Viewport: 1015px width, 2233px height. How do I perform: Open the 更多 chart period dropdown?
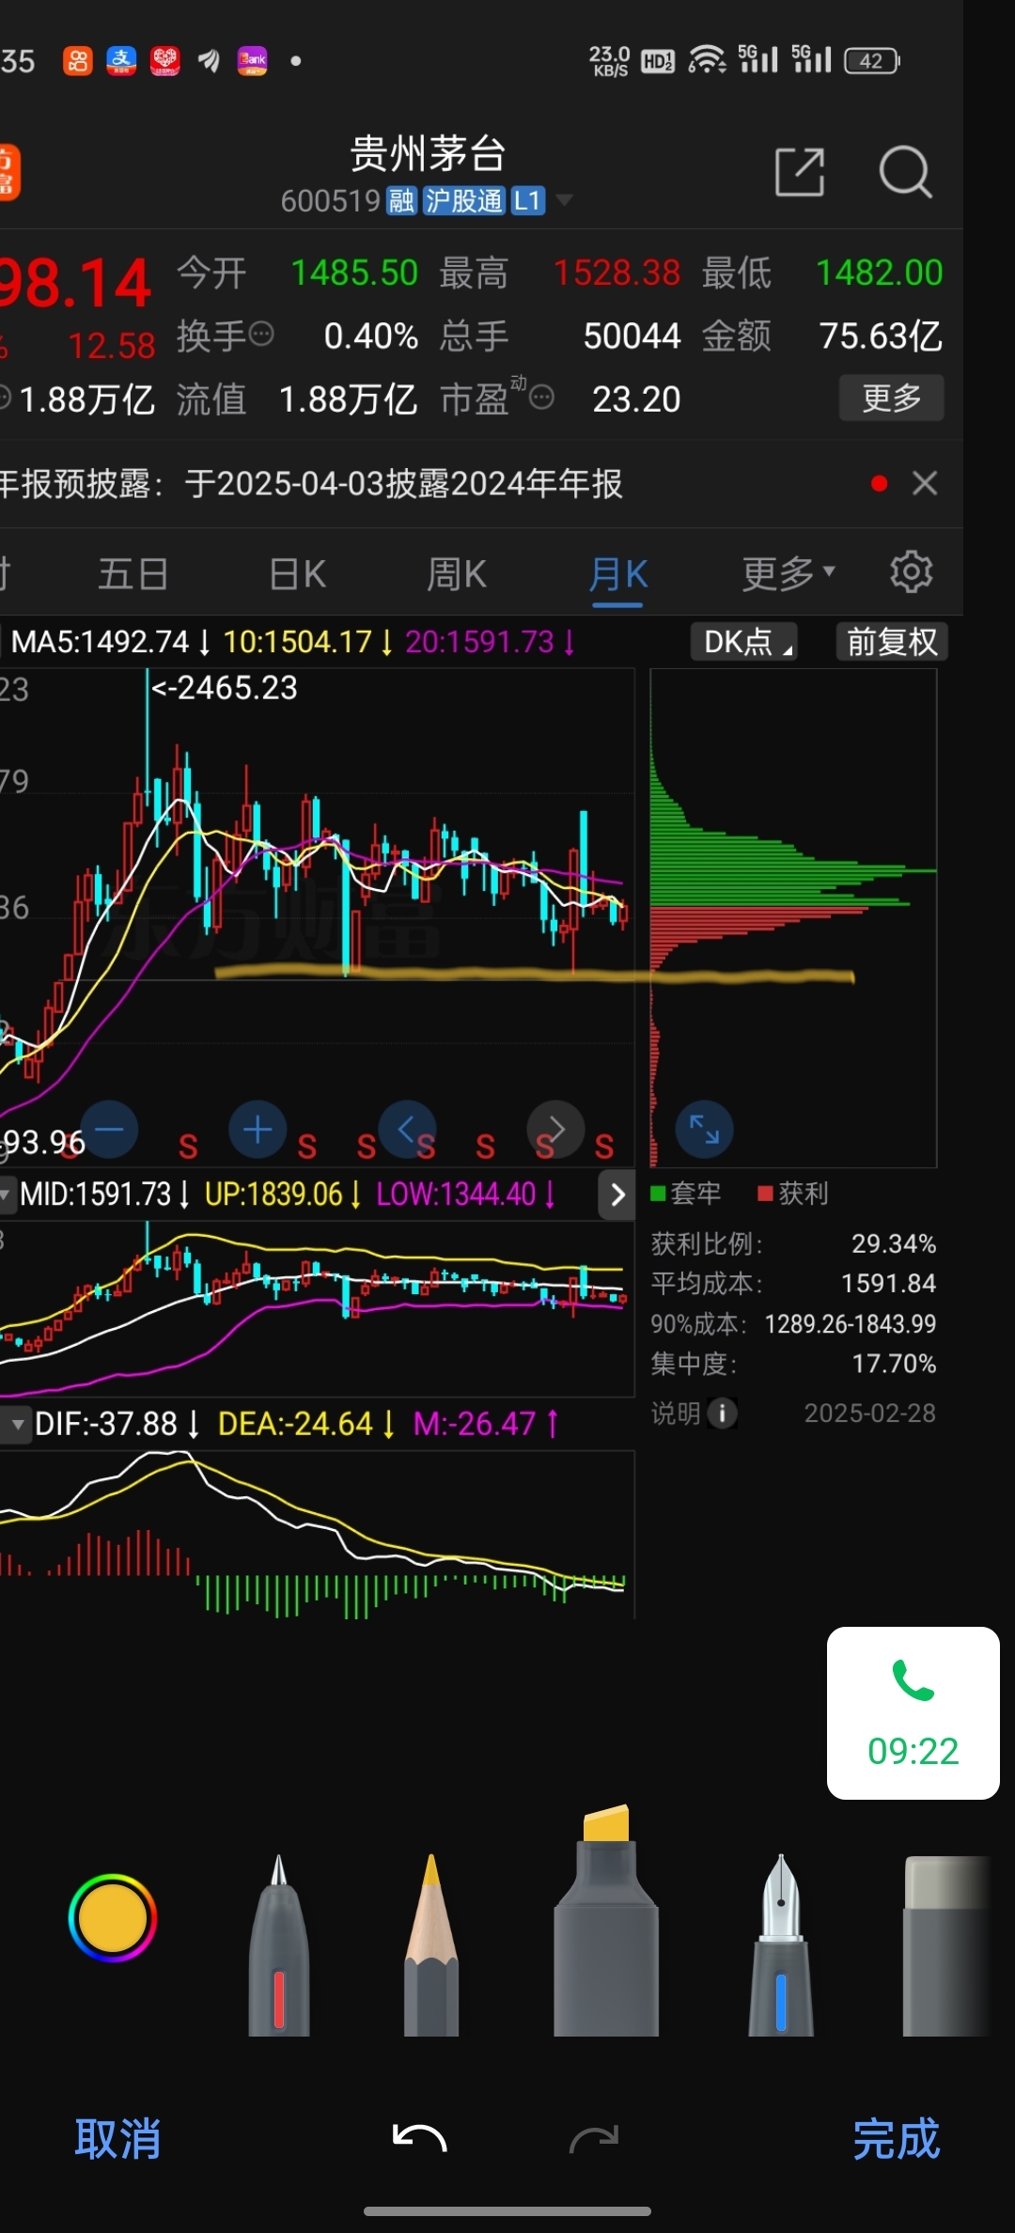pos(788,572)
